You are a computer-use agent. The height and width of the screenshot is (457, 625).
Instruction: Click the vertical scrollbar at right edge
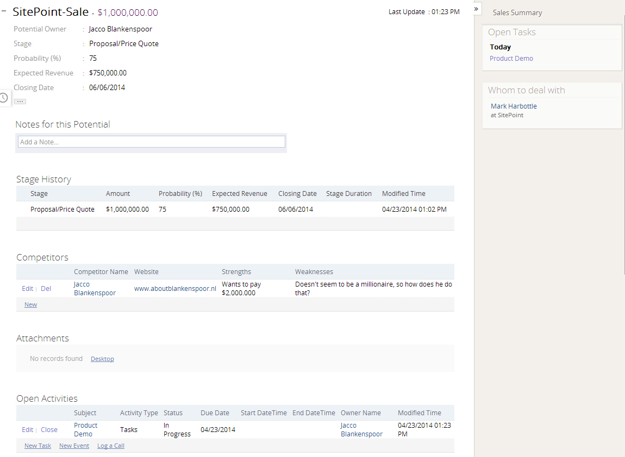[623, 145]
